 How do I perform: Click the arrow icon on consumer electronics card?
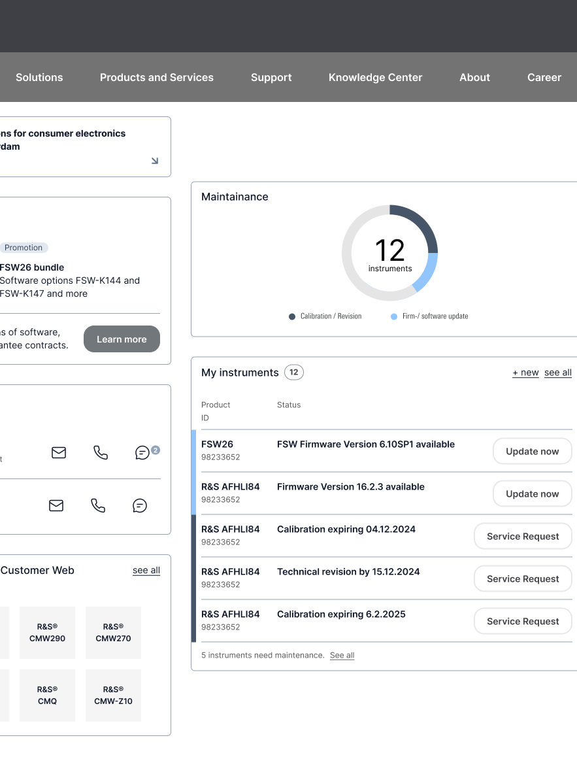[155, 161]
